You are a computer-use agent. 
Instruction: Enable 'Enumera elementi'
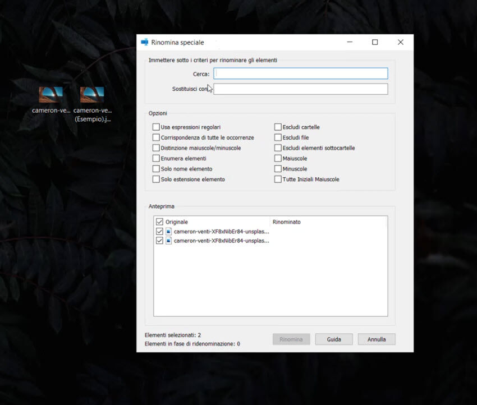point(156,158)
